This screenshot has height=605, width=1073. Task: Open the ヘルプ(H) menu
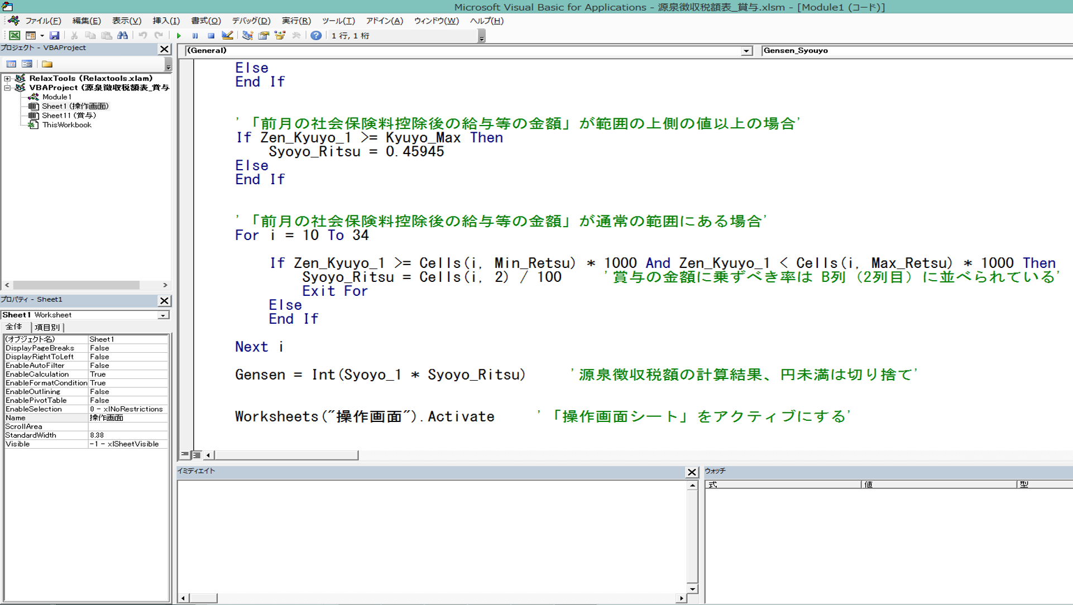(x=487, y=21)
